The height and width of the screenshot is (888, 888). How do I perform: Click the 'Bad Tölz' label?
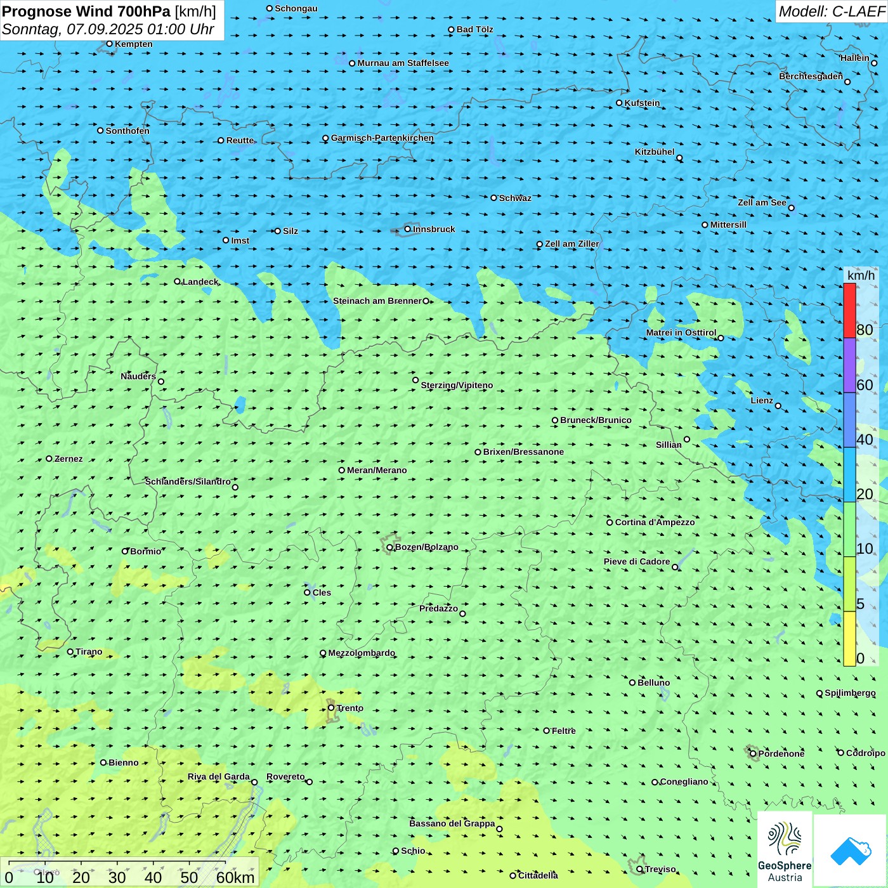[474, 29]
